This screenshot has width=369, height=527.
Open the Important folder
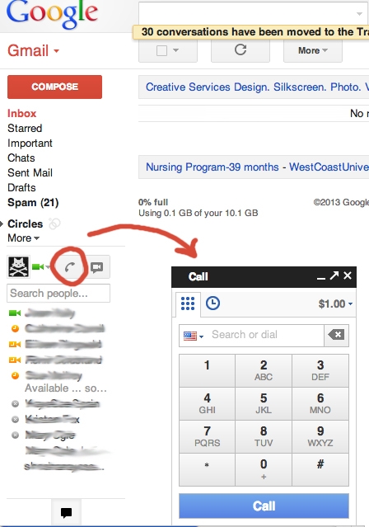point(30,144)
